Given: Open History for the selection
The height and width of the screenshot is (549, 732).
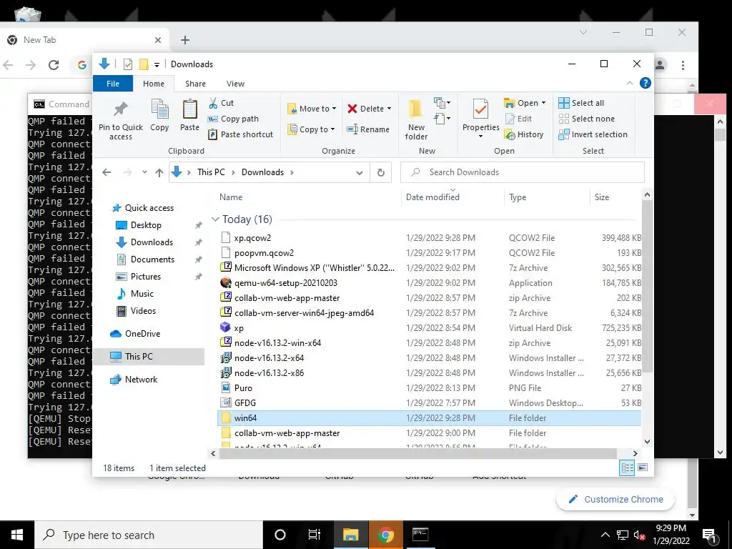Looking at the screenshot, I should pos(524,134).
